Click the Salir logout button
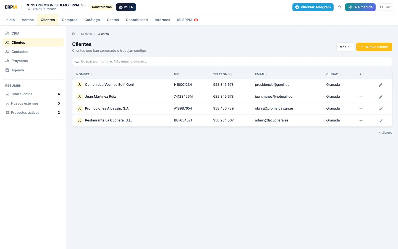The width and height of the screenshot is (398, 249). (385, 7)
